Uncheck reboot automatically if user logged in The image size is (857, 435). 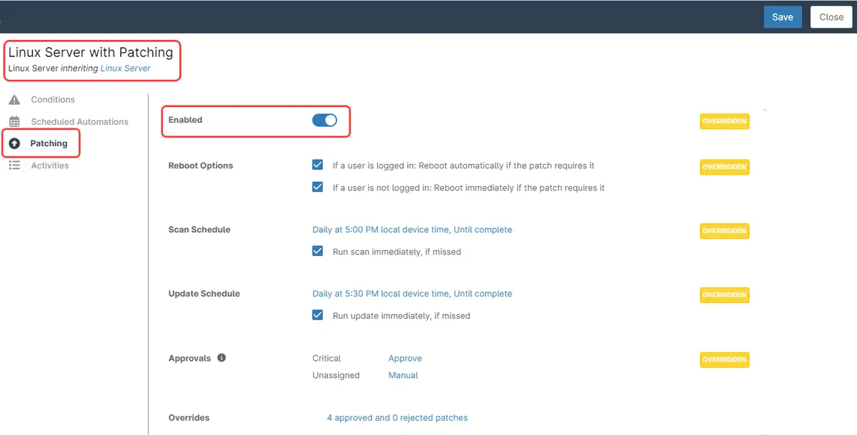tap(318, 165)
